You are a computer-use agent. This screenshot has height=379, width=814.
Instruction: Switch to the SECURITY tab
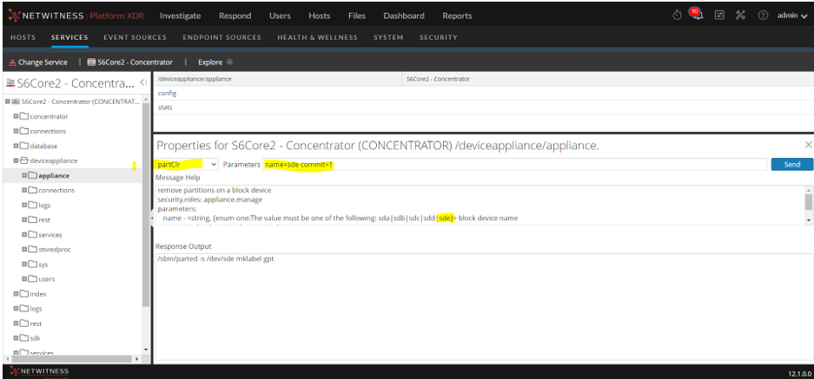(x=438, y=37)
